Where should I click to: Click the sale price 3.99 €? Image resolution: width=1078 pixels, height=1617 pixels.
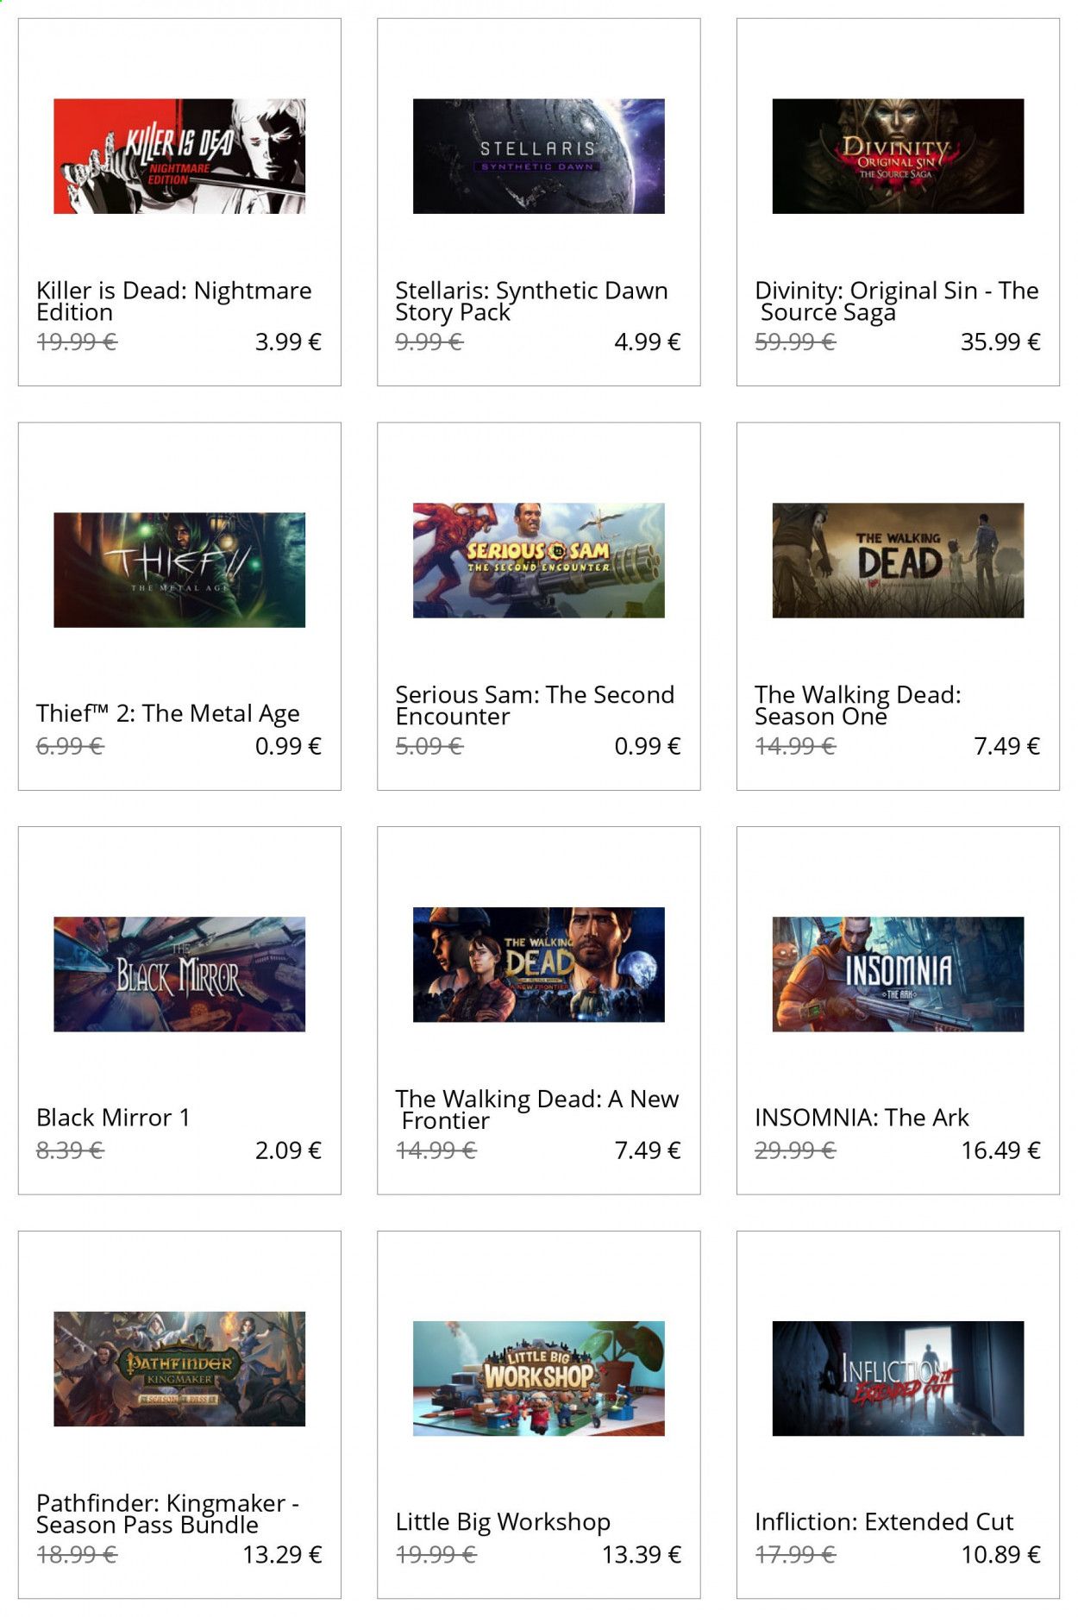[288, 342]
